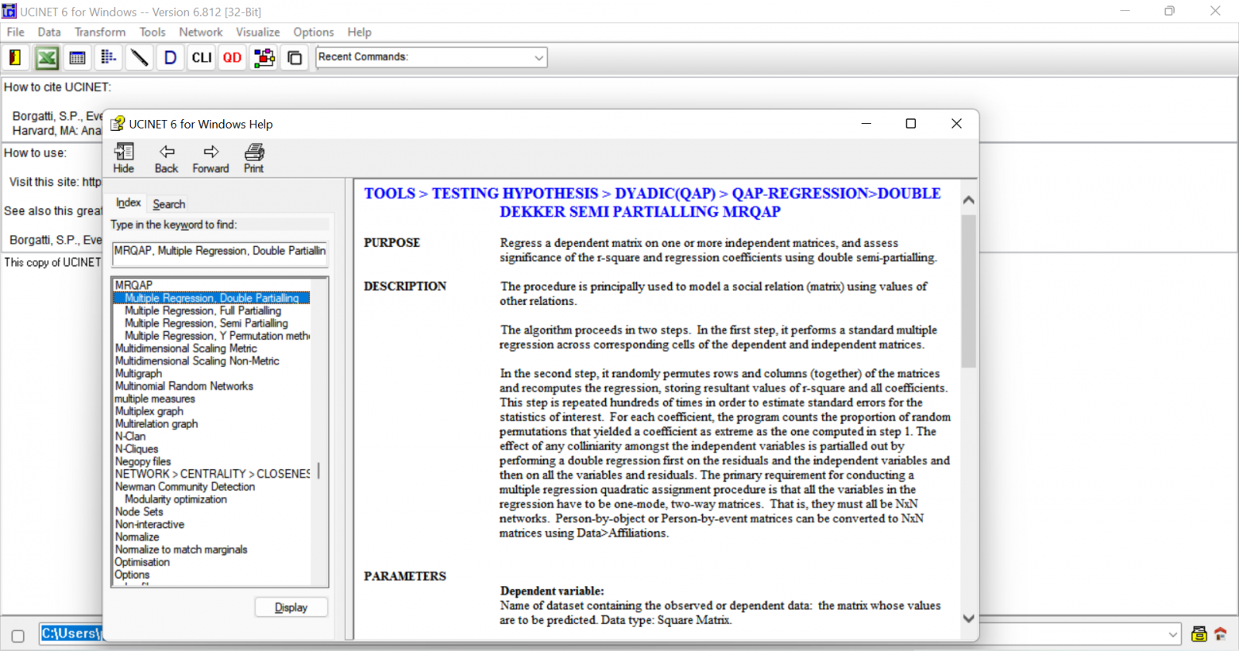Select 'Node Sets' index entry
This screenshot has height=651, width=1239.
[x=139, y=512]
